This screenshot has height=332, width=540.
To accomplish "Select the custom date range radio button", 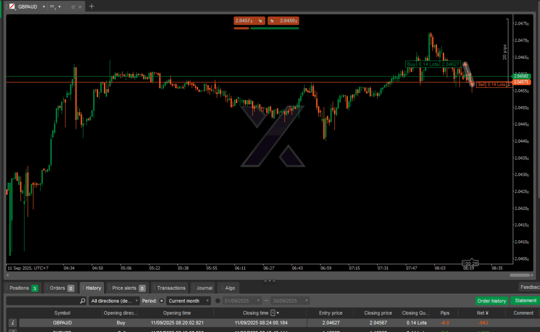I will pyautogui.click(x=218, y=301).
